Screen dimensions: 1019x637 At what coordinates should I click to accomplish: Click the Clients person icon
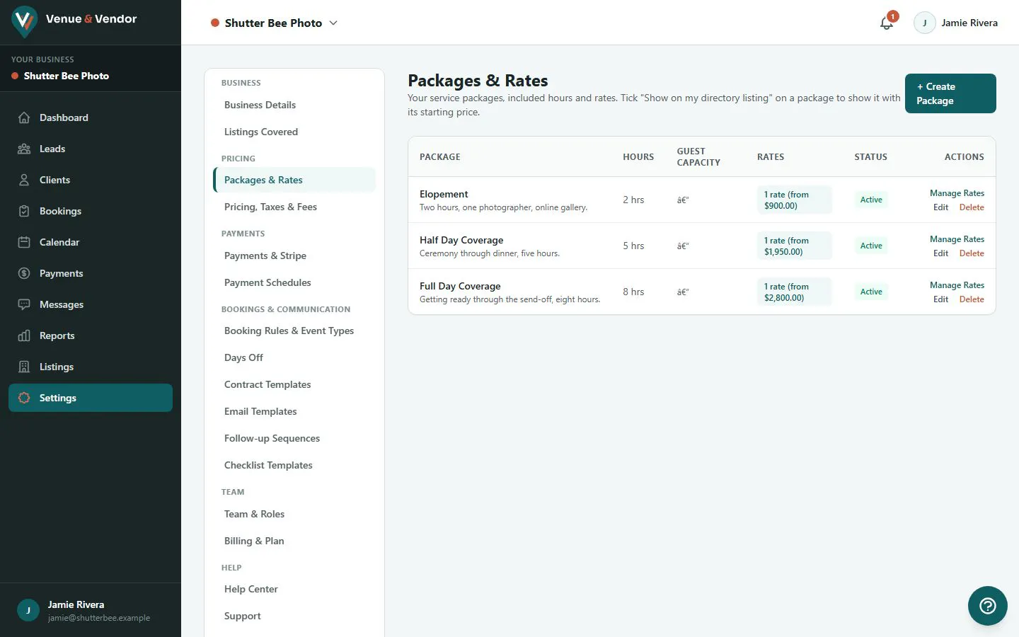pyautogui.click(x=24, y=180)
